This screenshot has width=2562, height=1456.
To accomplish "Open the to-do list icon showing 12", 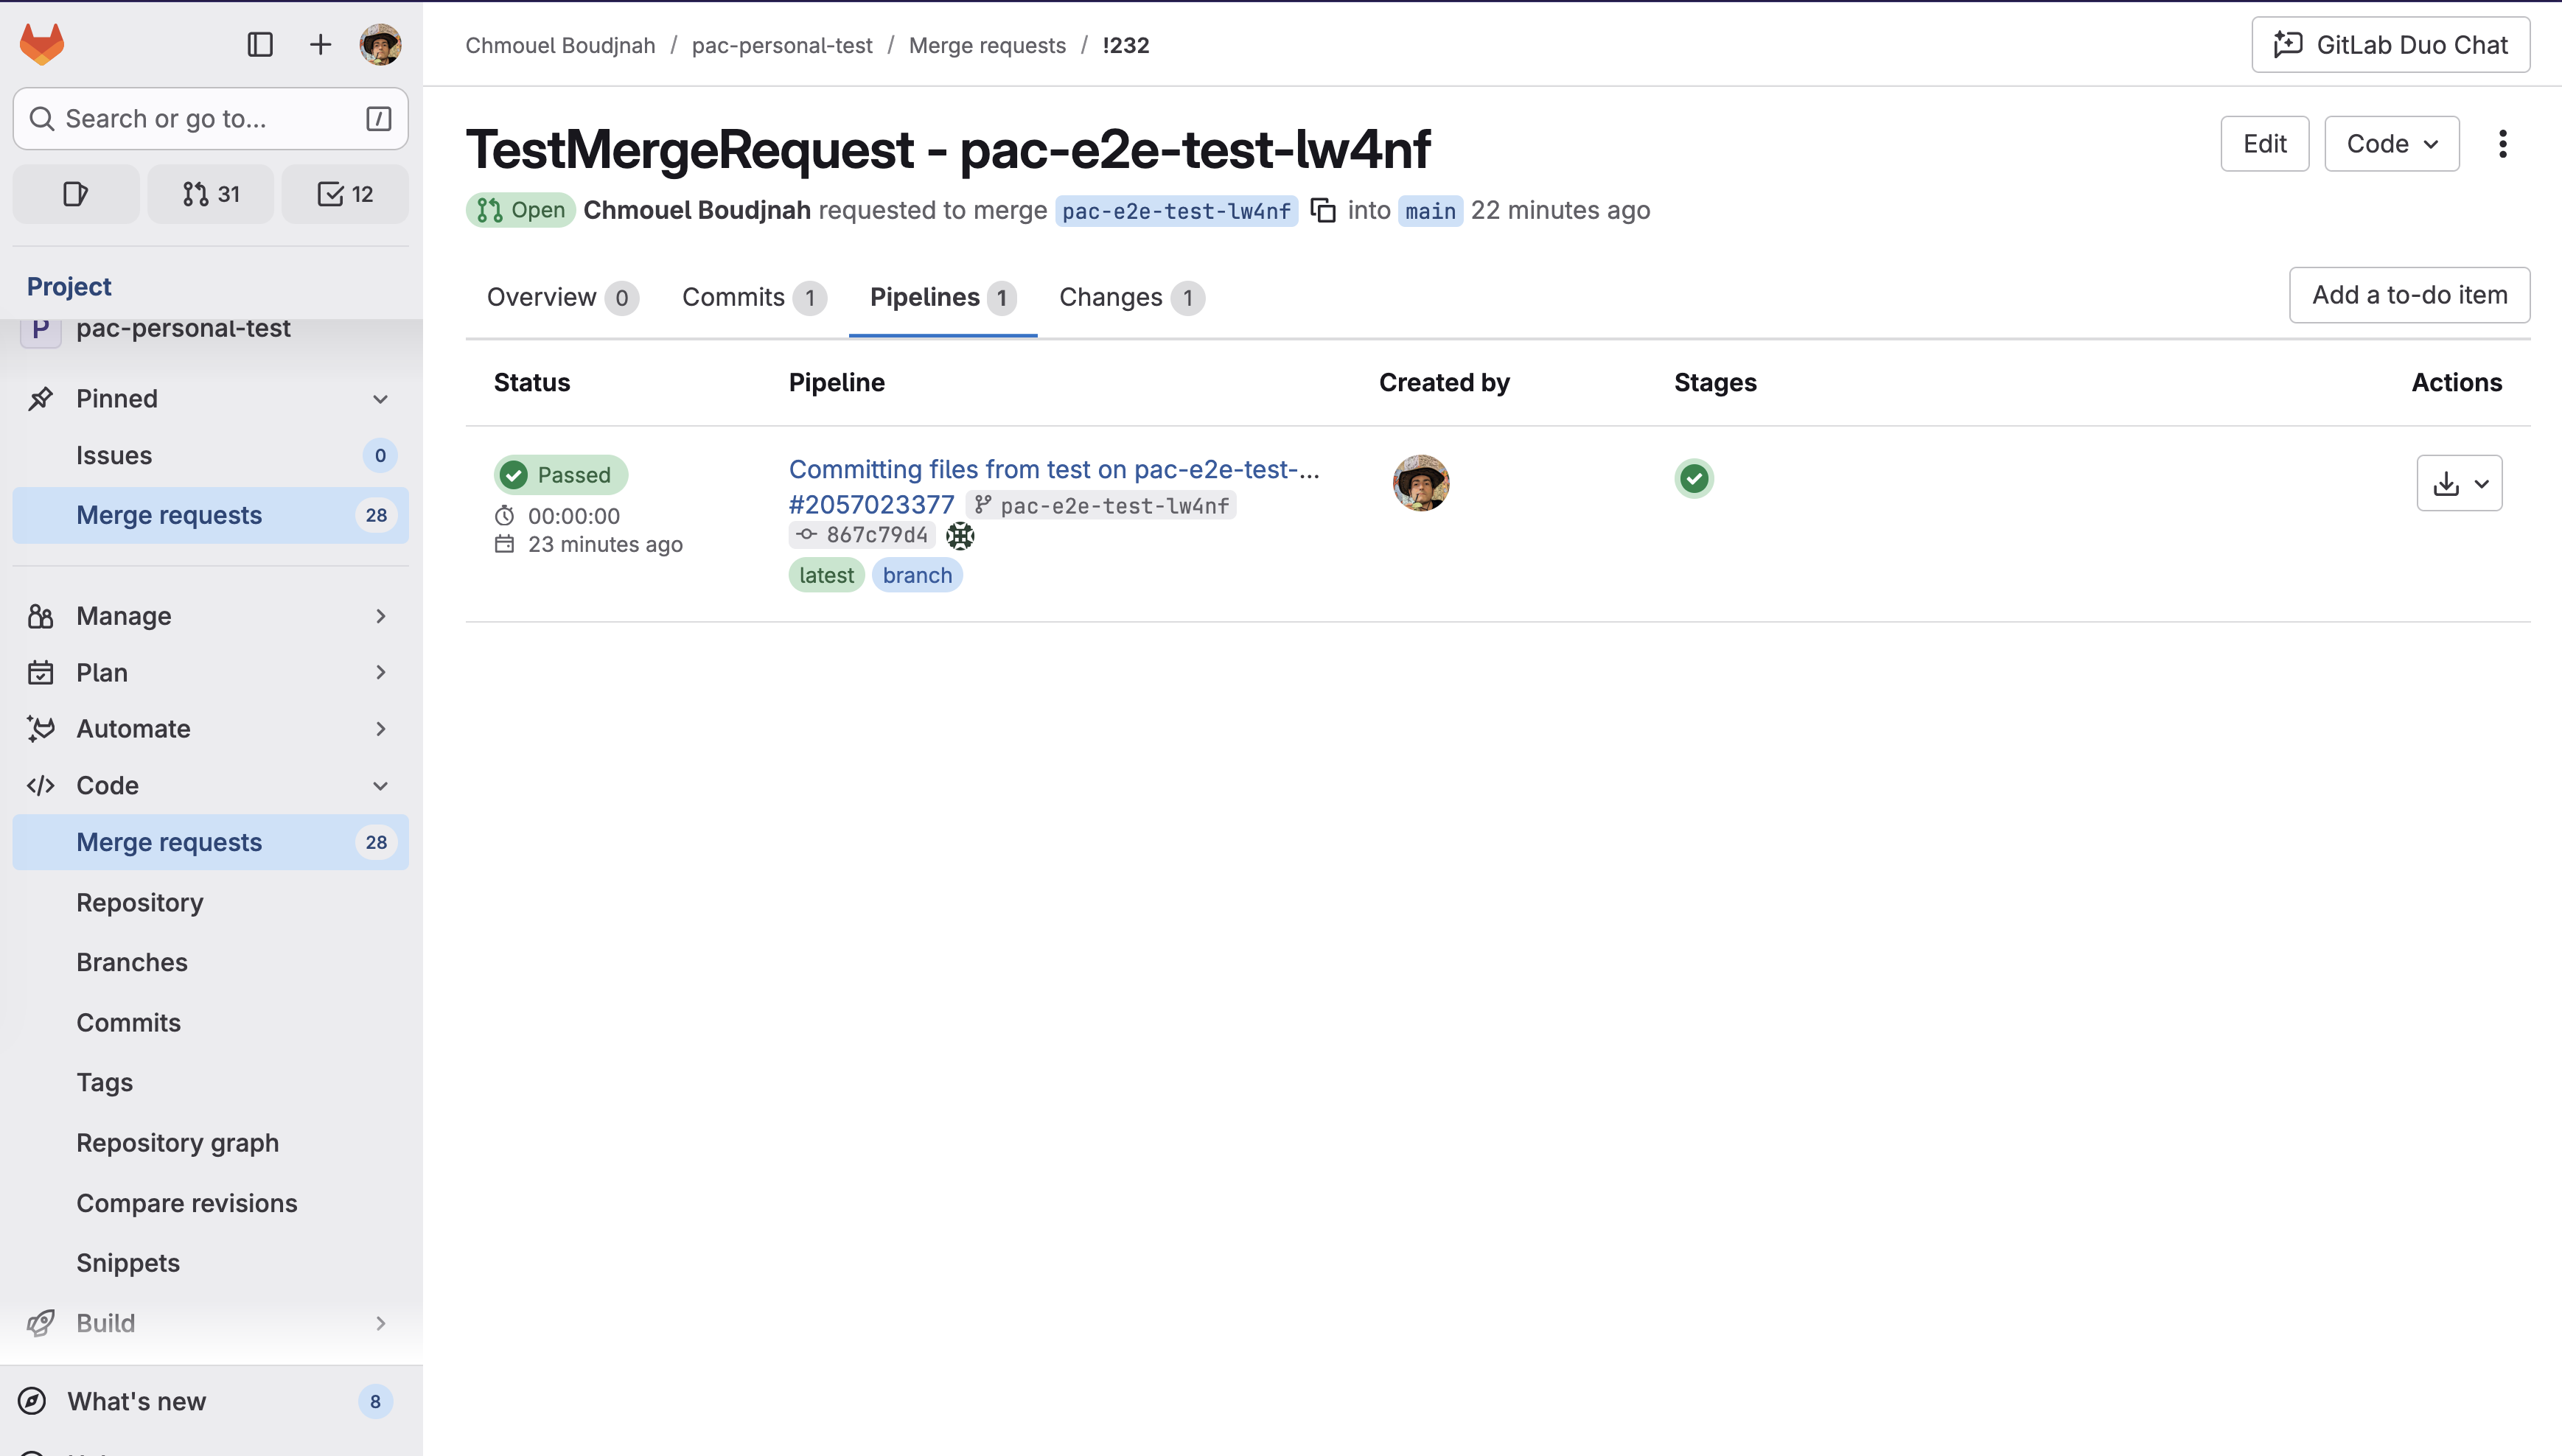I will coord(344,193).
